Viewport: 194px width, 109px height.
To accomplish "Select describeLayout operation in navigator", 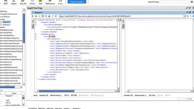I will click(6, 62).
